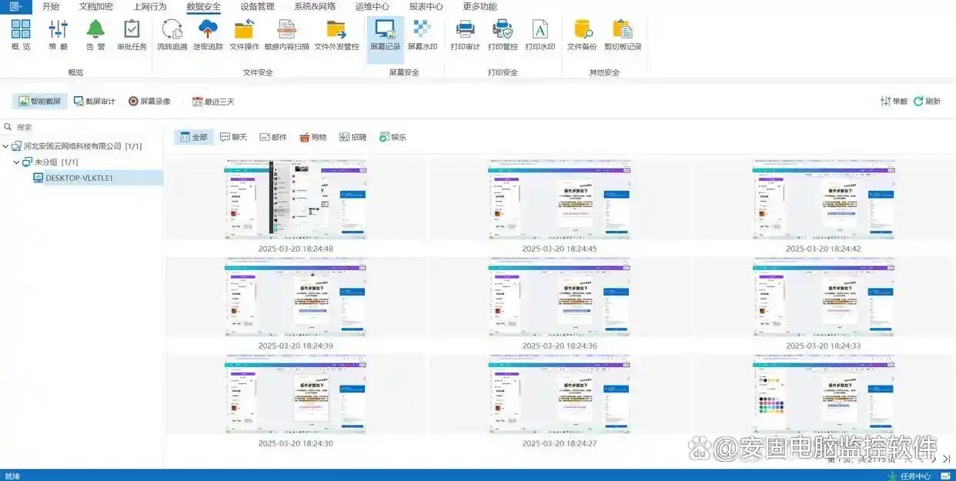Viewport: 956px width, 481px height.
Task: Open the screenshot taken at 18:24:45
Action: click(x=560, y=199)
